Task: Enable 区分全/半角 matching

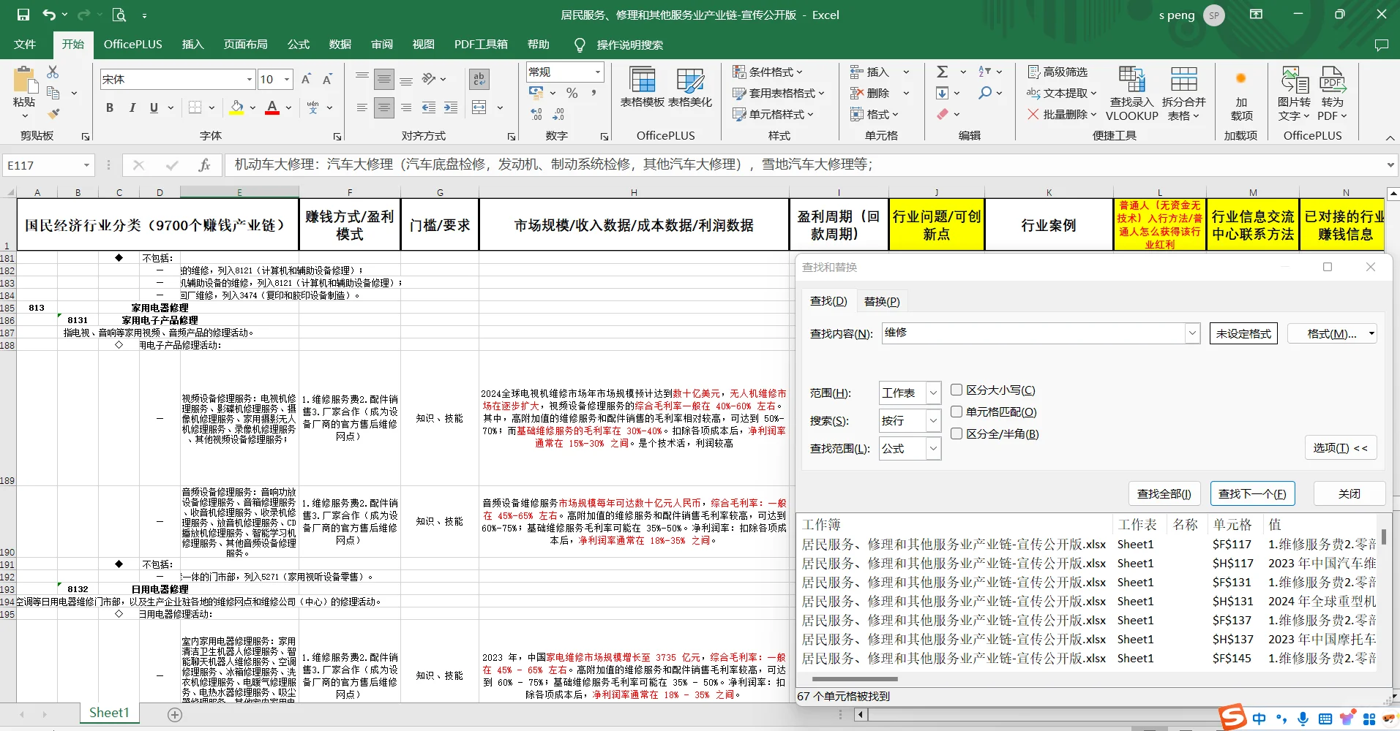Action: tap(957, 433)
